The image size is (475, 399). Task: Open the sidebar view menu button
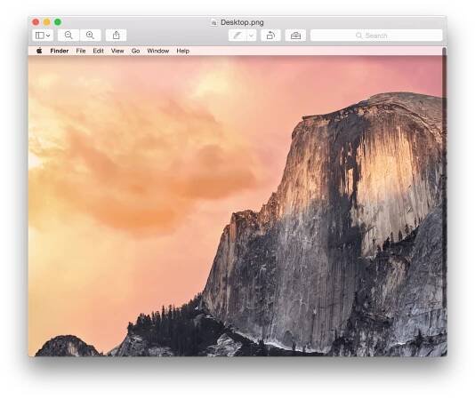point(43,36)
